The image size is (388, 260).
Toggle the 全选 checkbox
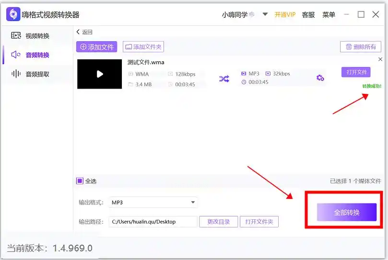click(80, 181)
